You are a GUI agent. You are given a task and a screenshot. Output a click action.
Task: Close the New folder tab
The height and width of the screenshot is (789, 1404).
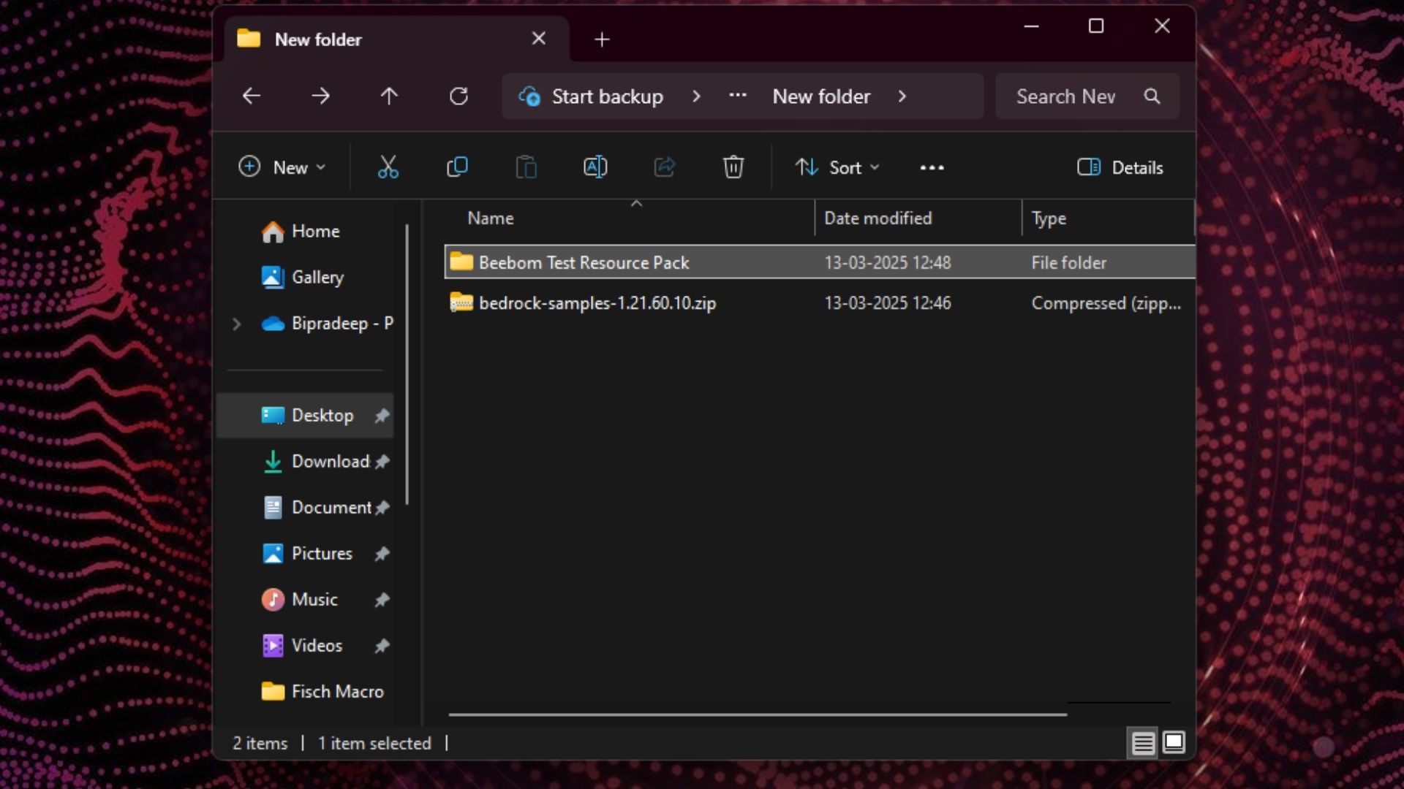point(538,39)
